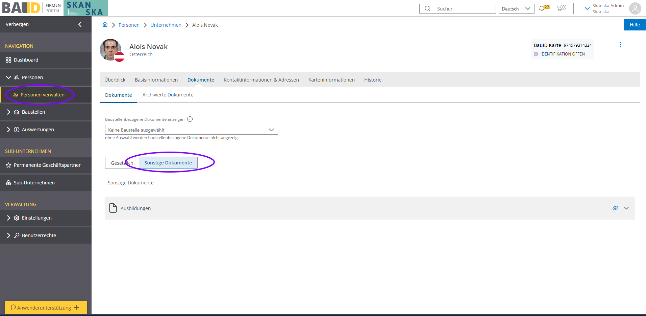Open the Keine Baustelle ausgewählt dropdown
Image resolution: width=646 pixels, height=316 pixels.
click(191, 130)
